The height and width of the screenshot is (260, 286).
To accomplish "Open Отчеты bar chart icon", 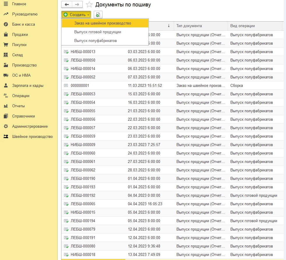I will coord(6,106).
